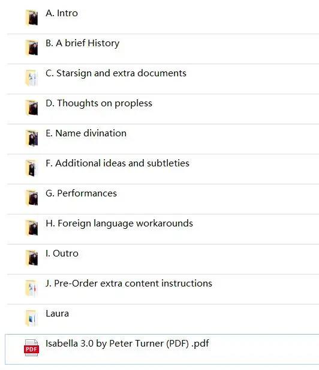Open the folder icon for D. Thoughts on propless

coord(32,108)
